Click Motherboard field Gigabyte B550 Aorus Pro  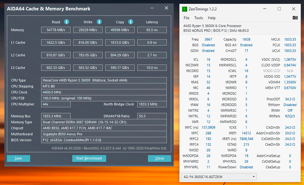104,134
